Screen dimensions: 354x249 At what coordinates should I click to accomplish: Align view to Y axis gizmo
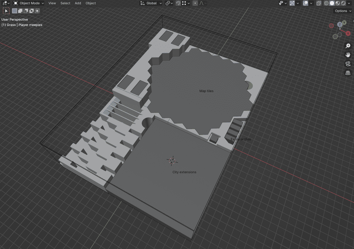click(x=344, y=22)
